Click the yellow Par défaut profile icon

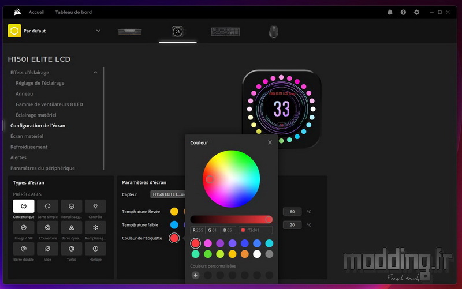[x=14, y=31]
